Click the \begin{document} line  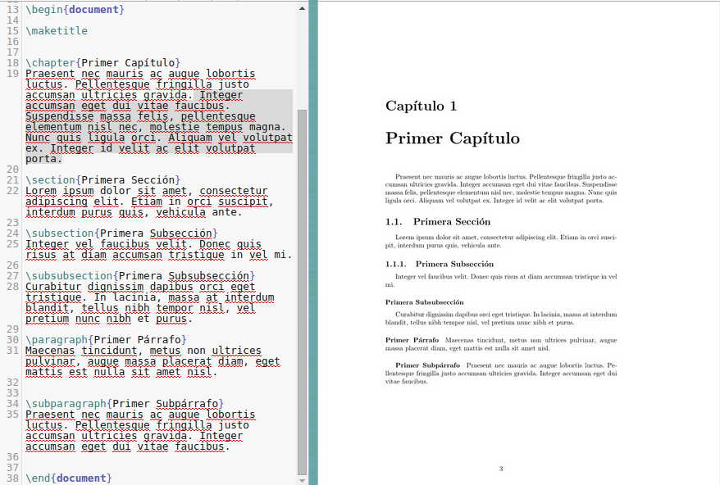coord(75,10)
